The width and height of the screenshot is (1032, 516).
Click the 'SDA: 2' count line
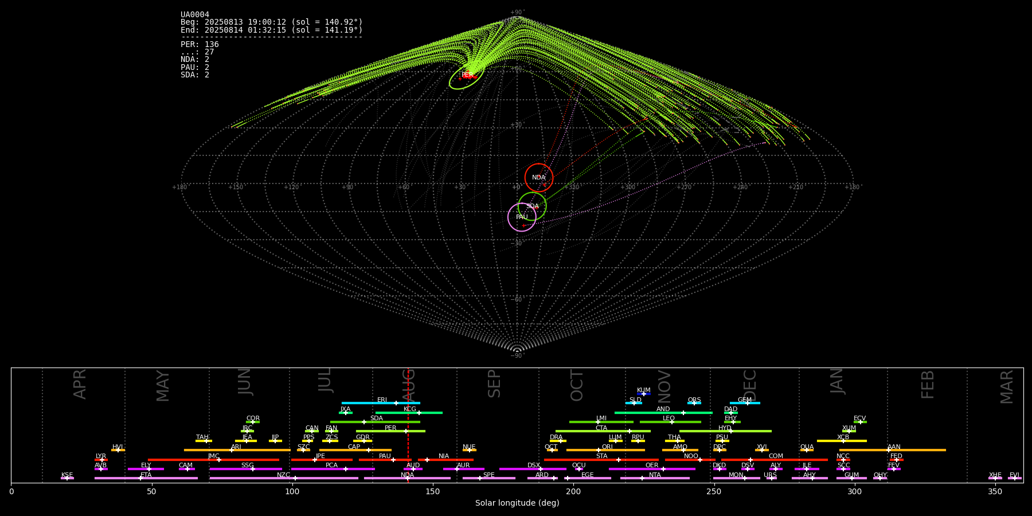(x=195, y=75)
